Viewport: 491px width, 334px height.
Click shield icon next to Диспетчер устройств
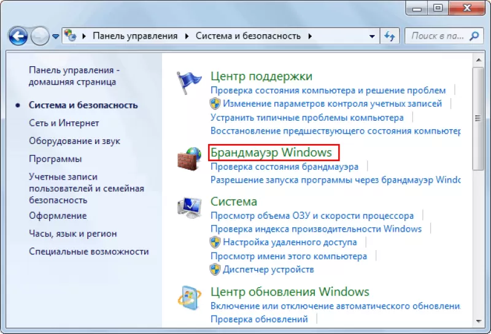(215, 270)
